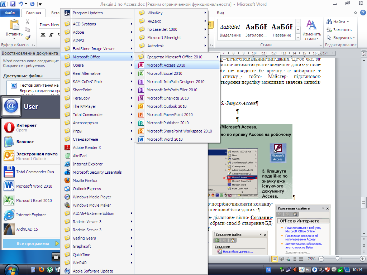Open Microsoft Word 2010 in Office submenu
This screenshot has height=275, width=367.
(x=177, y=139)
